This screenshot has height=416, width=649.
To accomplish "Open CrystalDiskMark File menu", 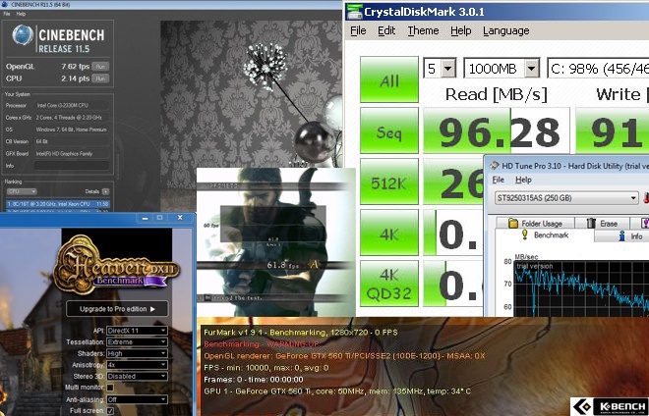I will [x=358, y=31].
